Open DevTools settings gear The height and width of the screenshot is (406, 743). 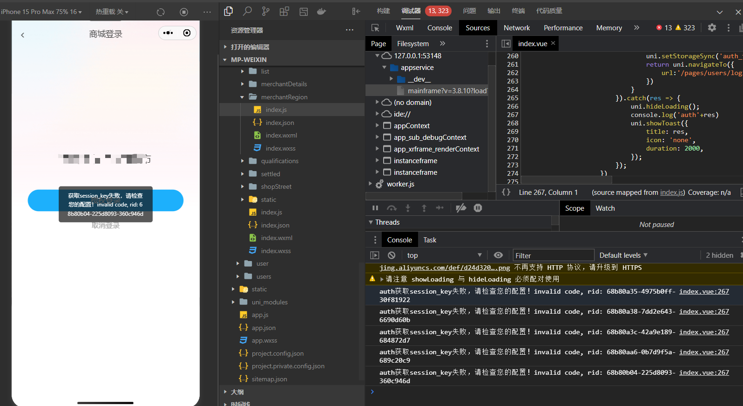tap(712, 28)
